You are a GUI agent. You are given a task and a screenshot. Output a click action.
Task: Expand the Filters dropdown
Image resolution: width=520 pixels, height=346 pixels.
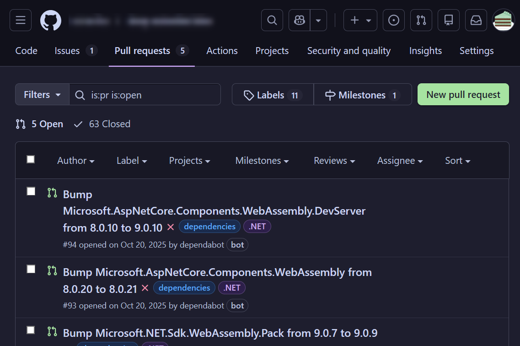(42, 95)
